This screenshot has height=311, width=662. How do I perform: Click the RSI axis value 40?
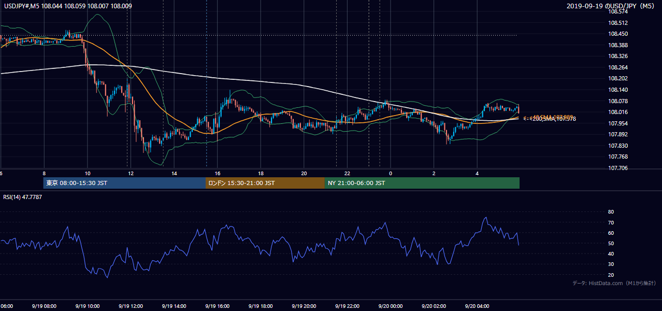pos(611,253)
